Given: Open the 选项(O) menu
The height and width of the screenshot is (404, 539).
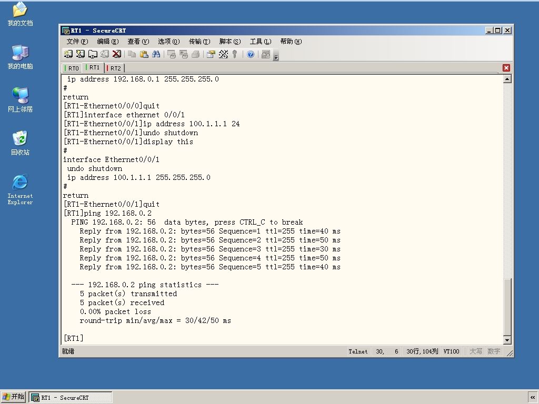Looking at the screenshot, I should [169, 42].
